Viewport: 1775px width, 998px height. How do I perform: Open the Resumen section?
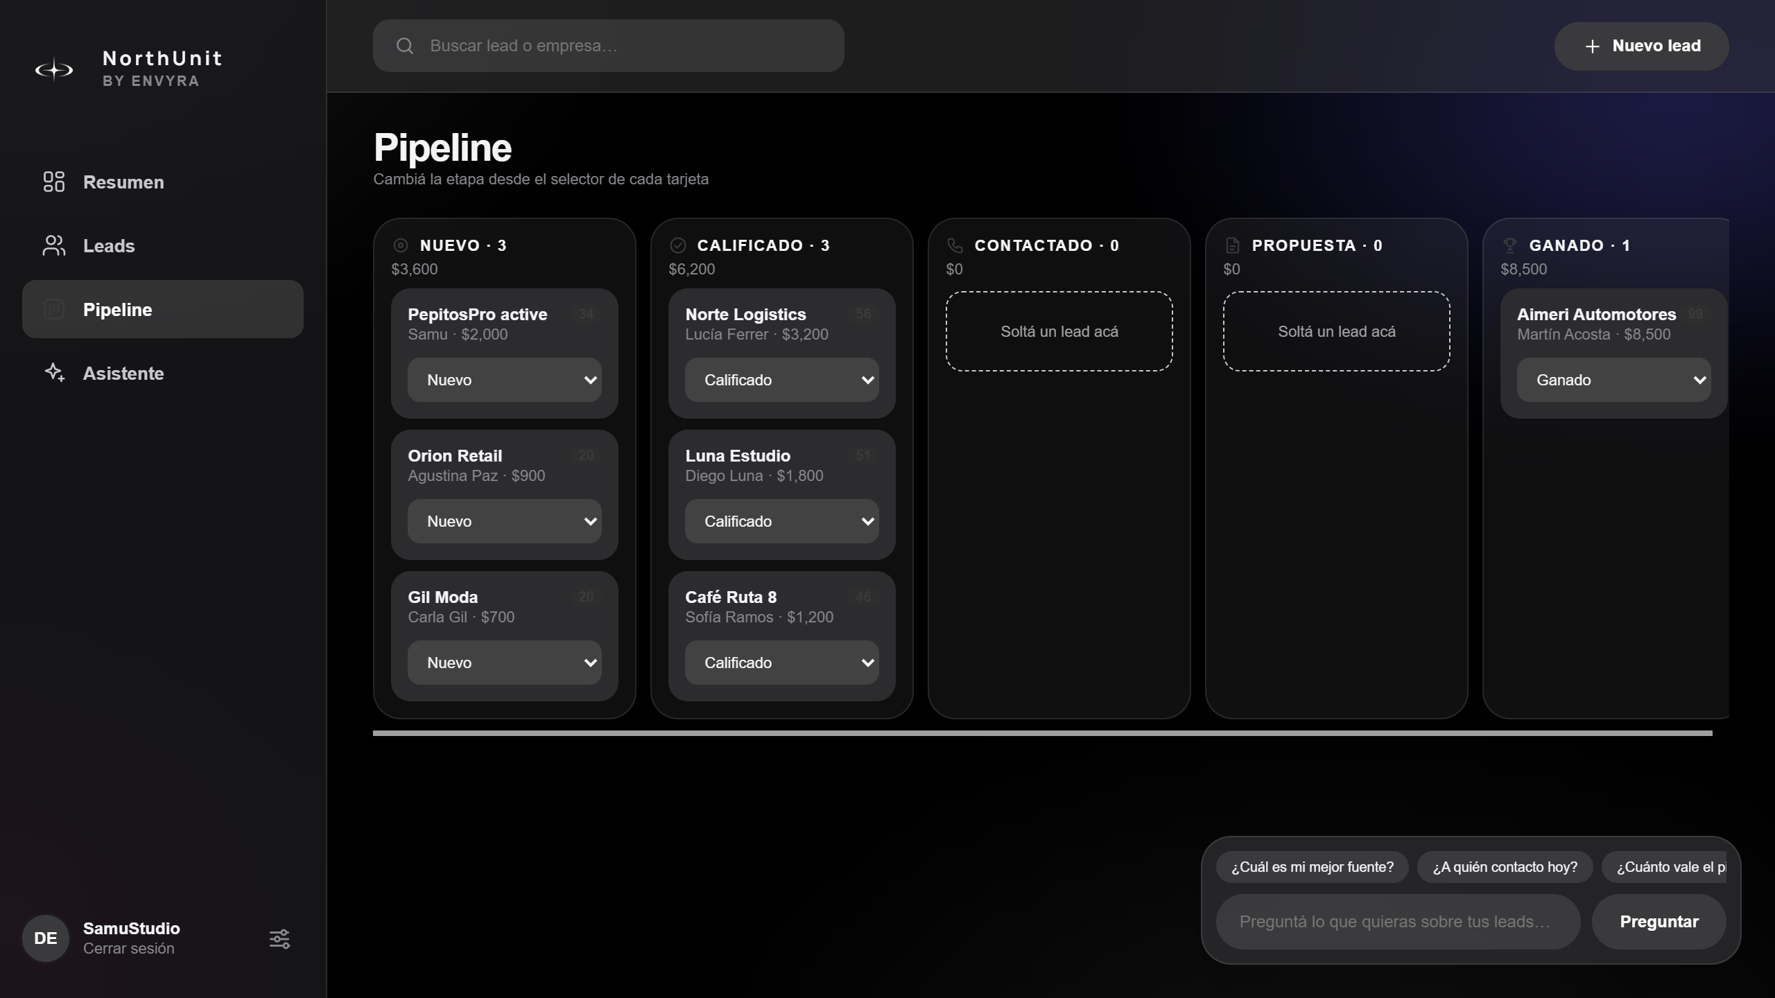click(x=163, y=182)
